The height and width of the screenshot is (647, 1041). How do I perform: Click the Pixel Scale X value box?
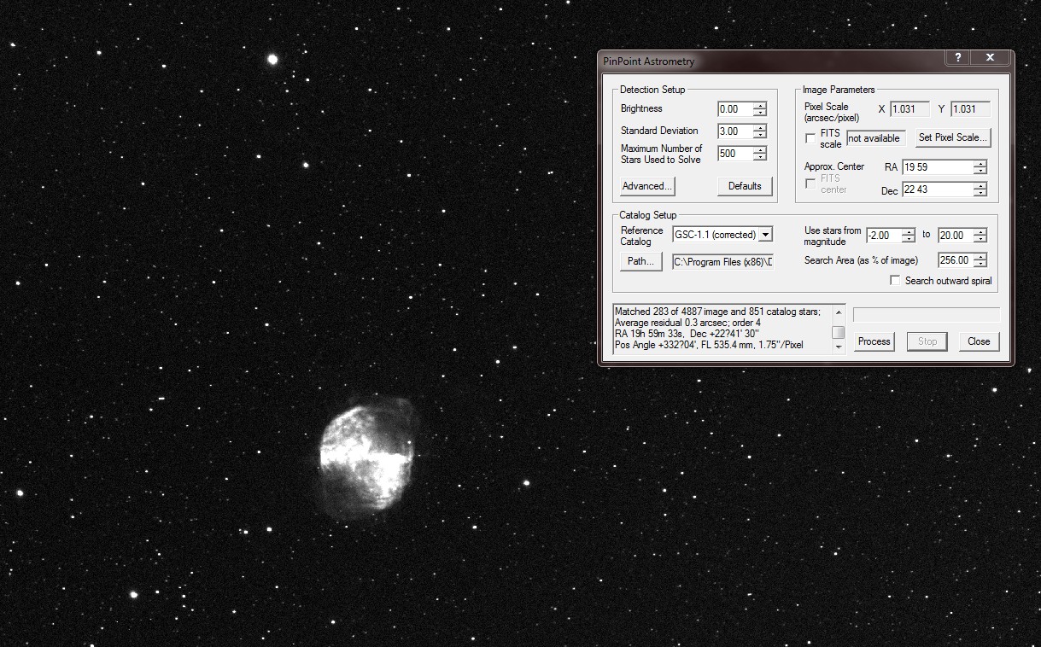(x=909, y=109)
